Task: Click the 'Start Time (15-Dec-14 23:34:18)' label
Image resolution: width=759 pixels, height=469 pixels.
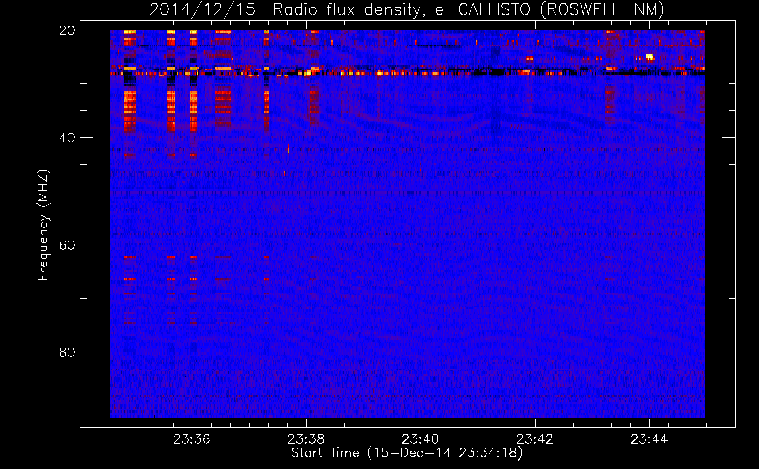Action: 407,453
